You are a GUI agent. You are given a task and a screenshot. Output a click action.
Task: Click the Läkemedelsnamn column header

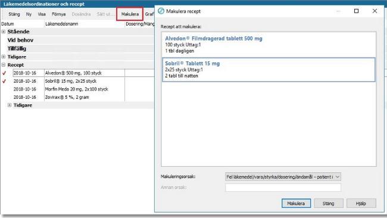[x=85, y=24]
